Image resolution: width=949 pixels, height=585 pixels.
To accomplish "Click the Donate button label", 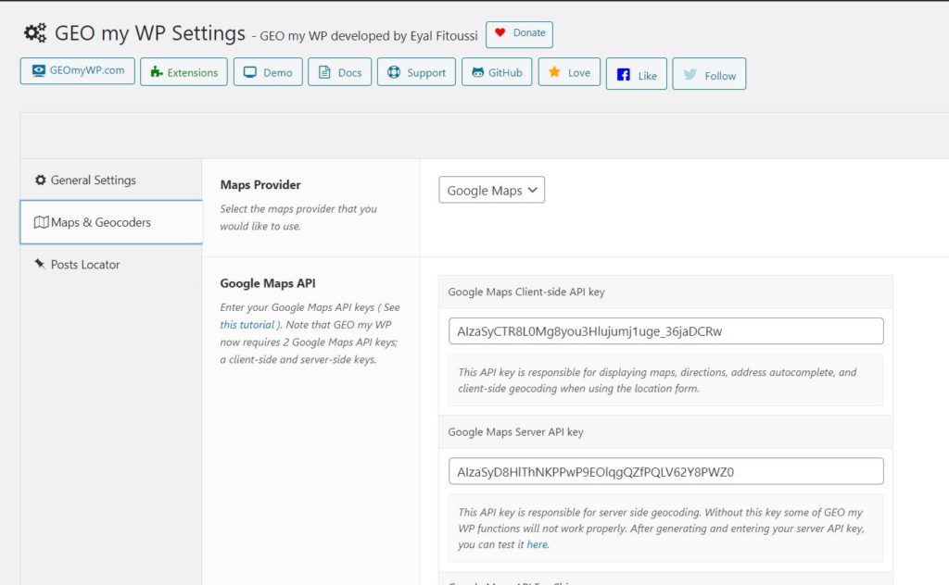I will 529,32.
